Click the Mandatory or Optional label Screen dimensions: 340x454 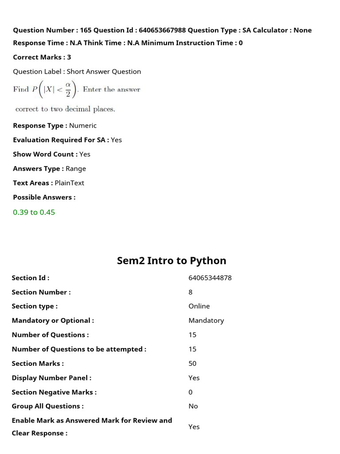53,321
